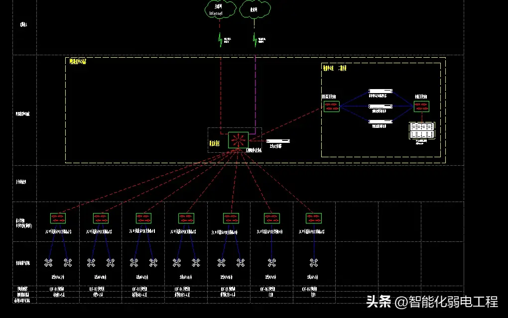Click the green lightning symbol under the second cloud

tap(255, 40)
